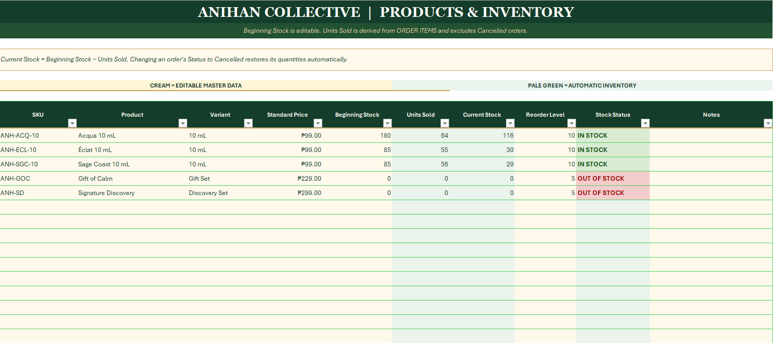This screenshot has height=343, width=773.
Task: Click the Beginning Stock is editable subtitle
Action: click(x=385, y=31)
